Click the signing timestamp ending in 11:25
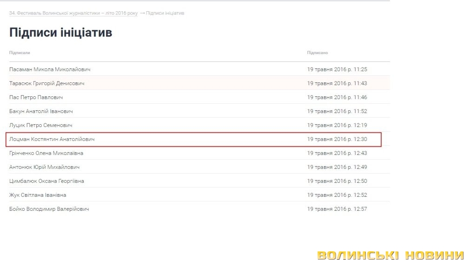Viewport: 476px width, 268px height. tap(337, 69)
